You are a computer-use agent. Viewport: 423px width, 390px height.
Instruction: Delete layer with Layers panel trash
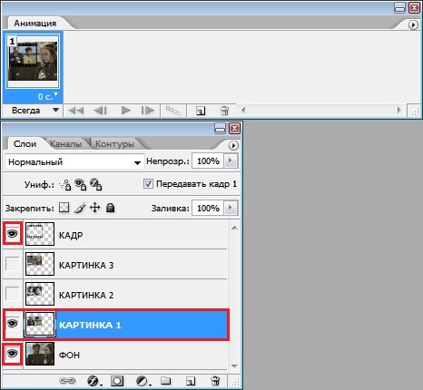pos(215,381)
